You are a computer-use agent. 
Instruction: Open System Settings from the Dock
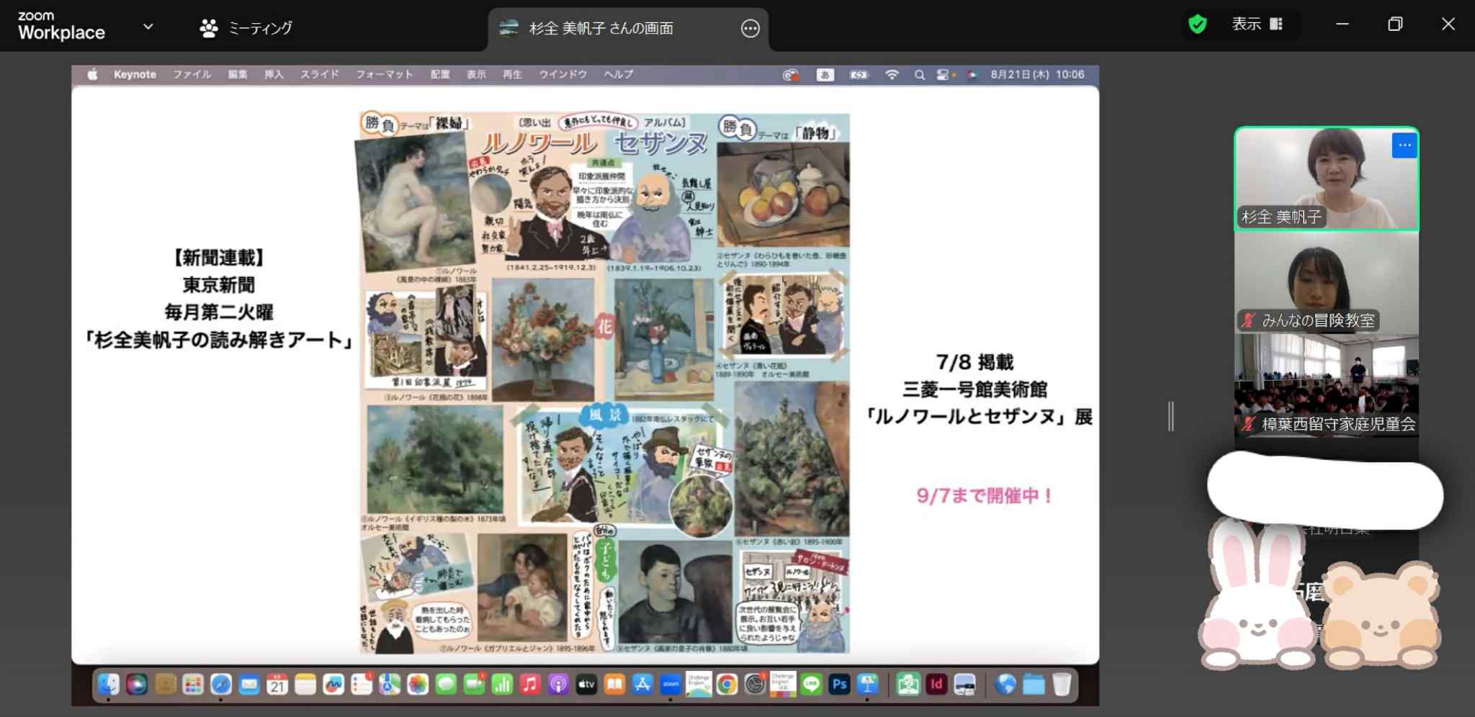coord(755,684)
